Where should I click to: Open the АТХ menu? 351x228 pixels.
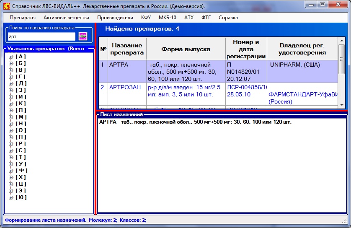[189, 18]
